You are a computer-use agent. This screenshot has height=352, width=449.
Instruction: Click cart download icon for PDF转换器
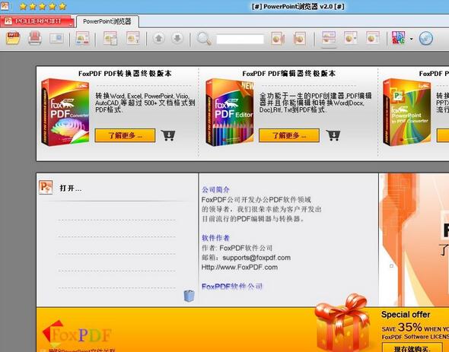pyautogui.click(x=167, y=135)
